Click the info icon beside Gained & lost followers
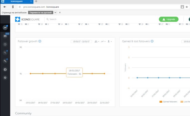 point(152,41)
